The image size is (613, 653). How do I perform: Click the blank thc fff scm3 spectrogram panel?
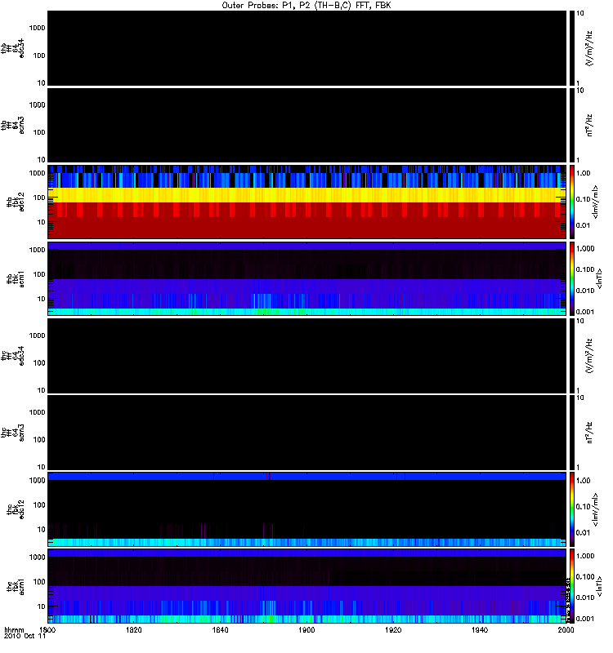click(306, 433)
